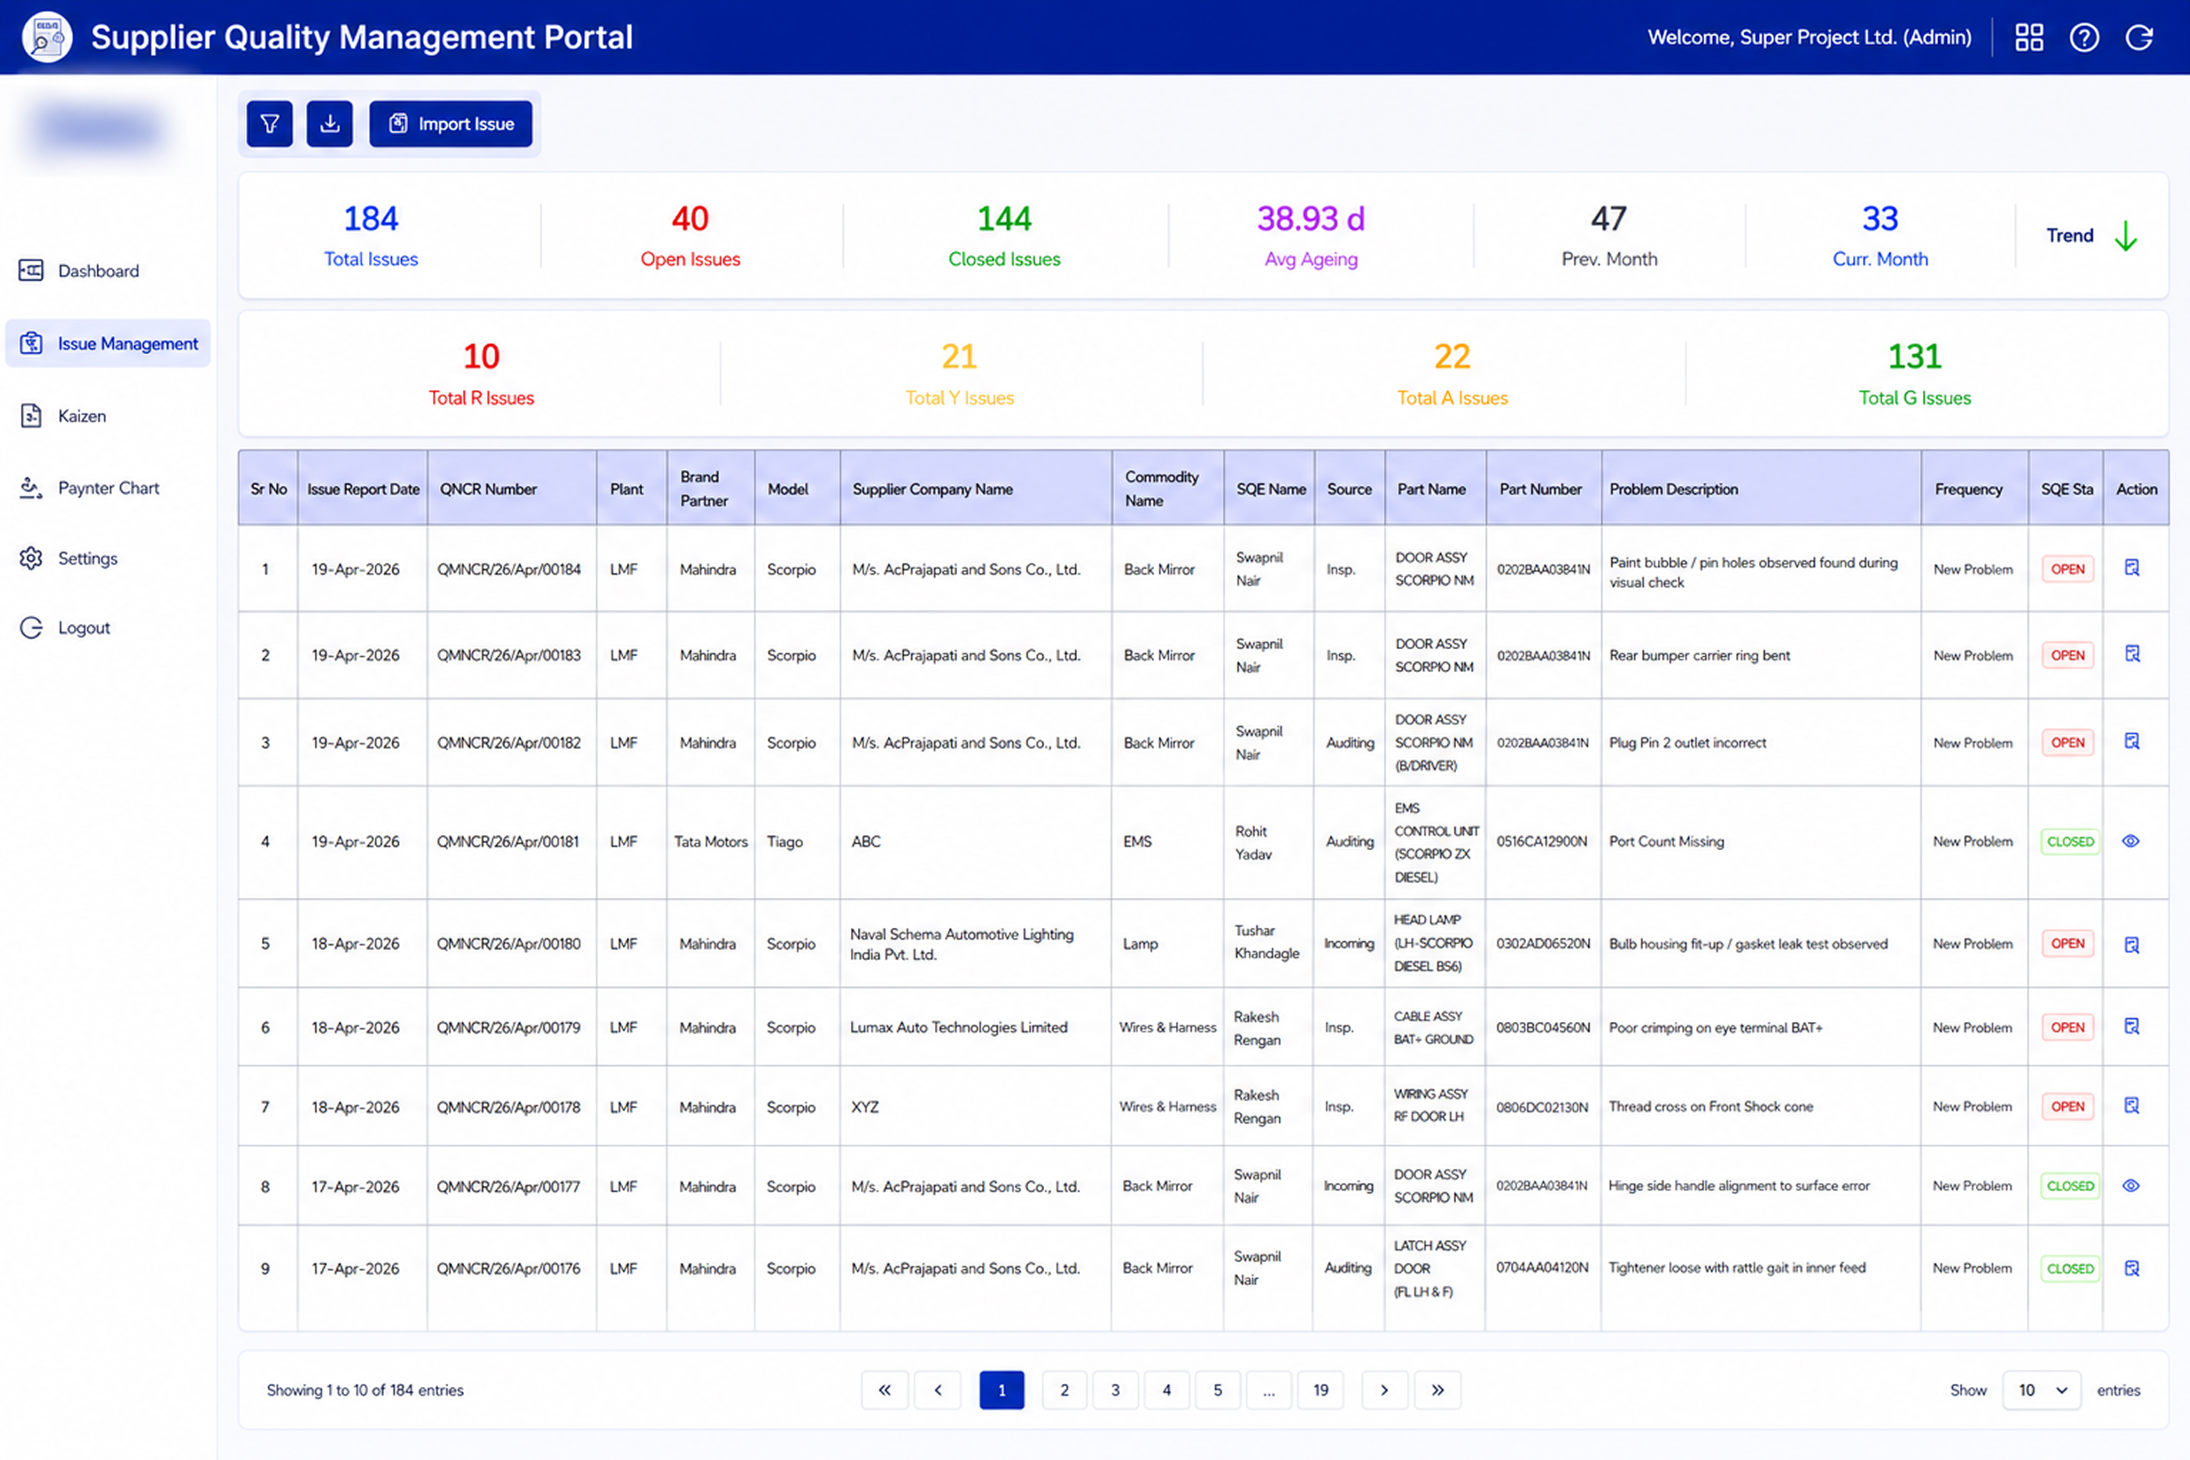Jump to last page with double chevron
This screenshot has height=1460, width=2190.
(1438, 1390)
